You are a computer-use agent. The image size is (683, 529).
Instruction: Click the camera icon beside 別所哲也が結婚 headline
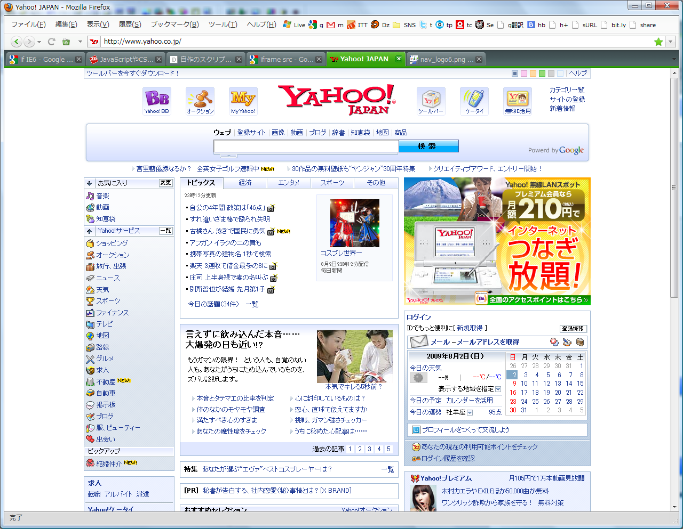(271, 290)
